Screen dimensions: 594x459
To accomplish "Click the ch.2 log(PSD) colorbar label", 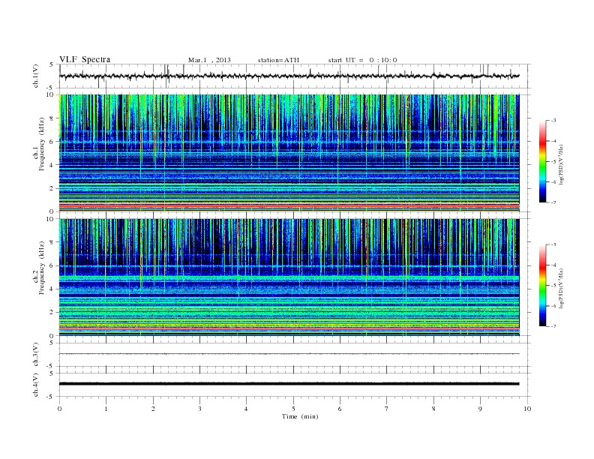I will tap(562, 288).
